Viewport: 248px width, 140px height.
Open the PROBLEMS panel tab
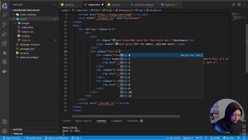[x=133, y=121]
